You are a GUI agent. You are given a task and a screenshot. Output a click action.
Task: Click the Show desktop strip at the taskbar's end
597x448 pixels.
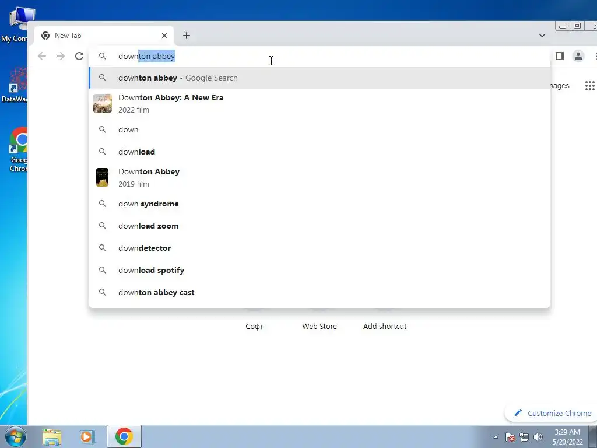[593, 436]
